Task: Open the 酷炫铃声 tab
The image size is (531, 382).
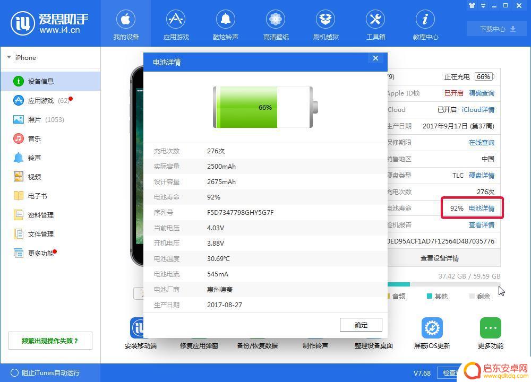Action: point(226,25)
